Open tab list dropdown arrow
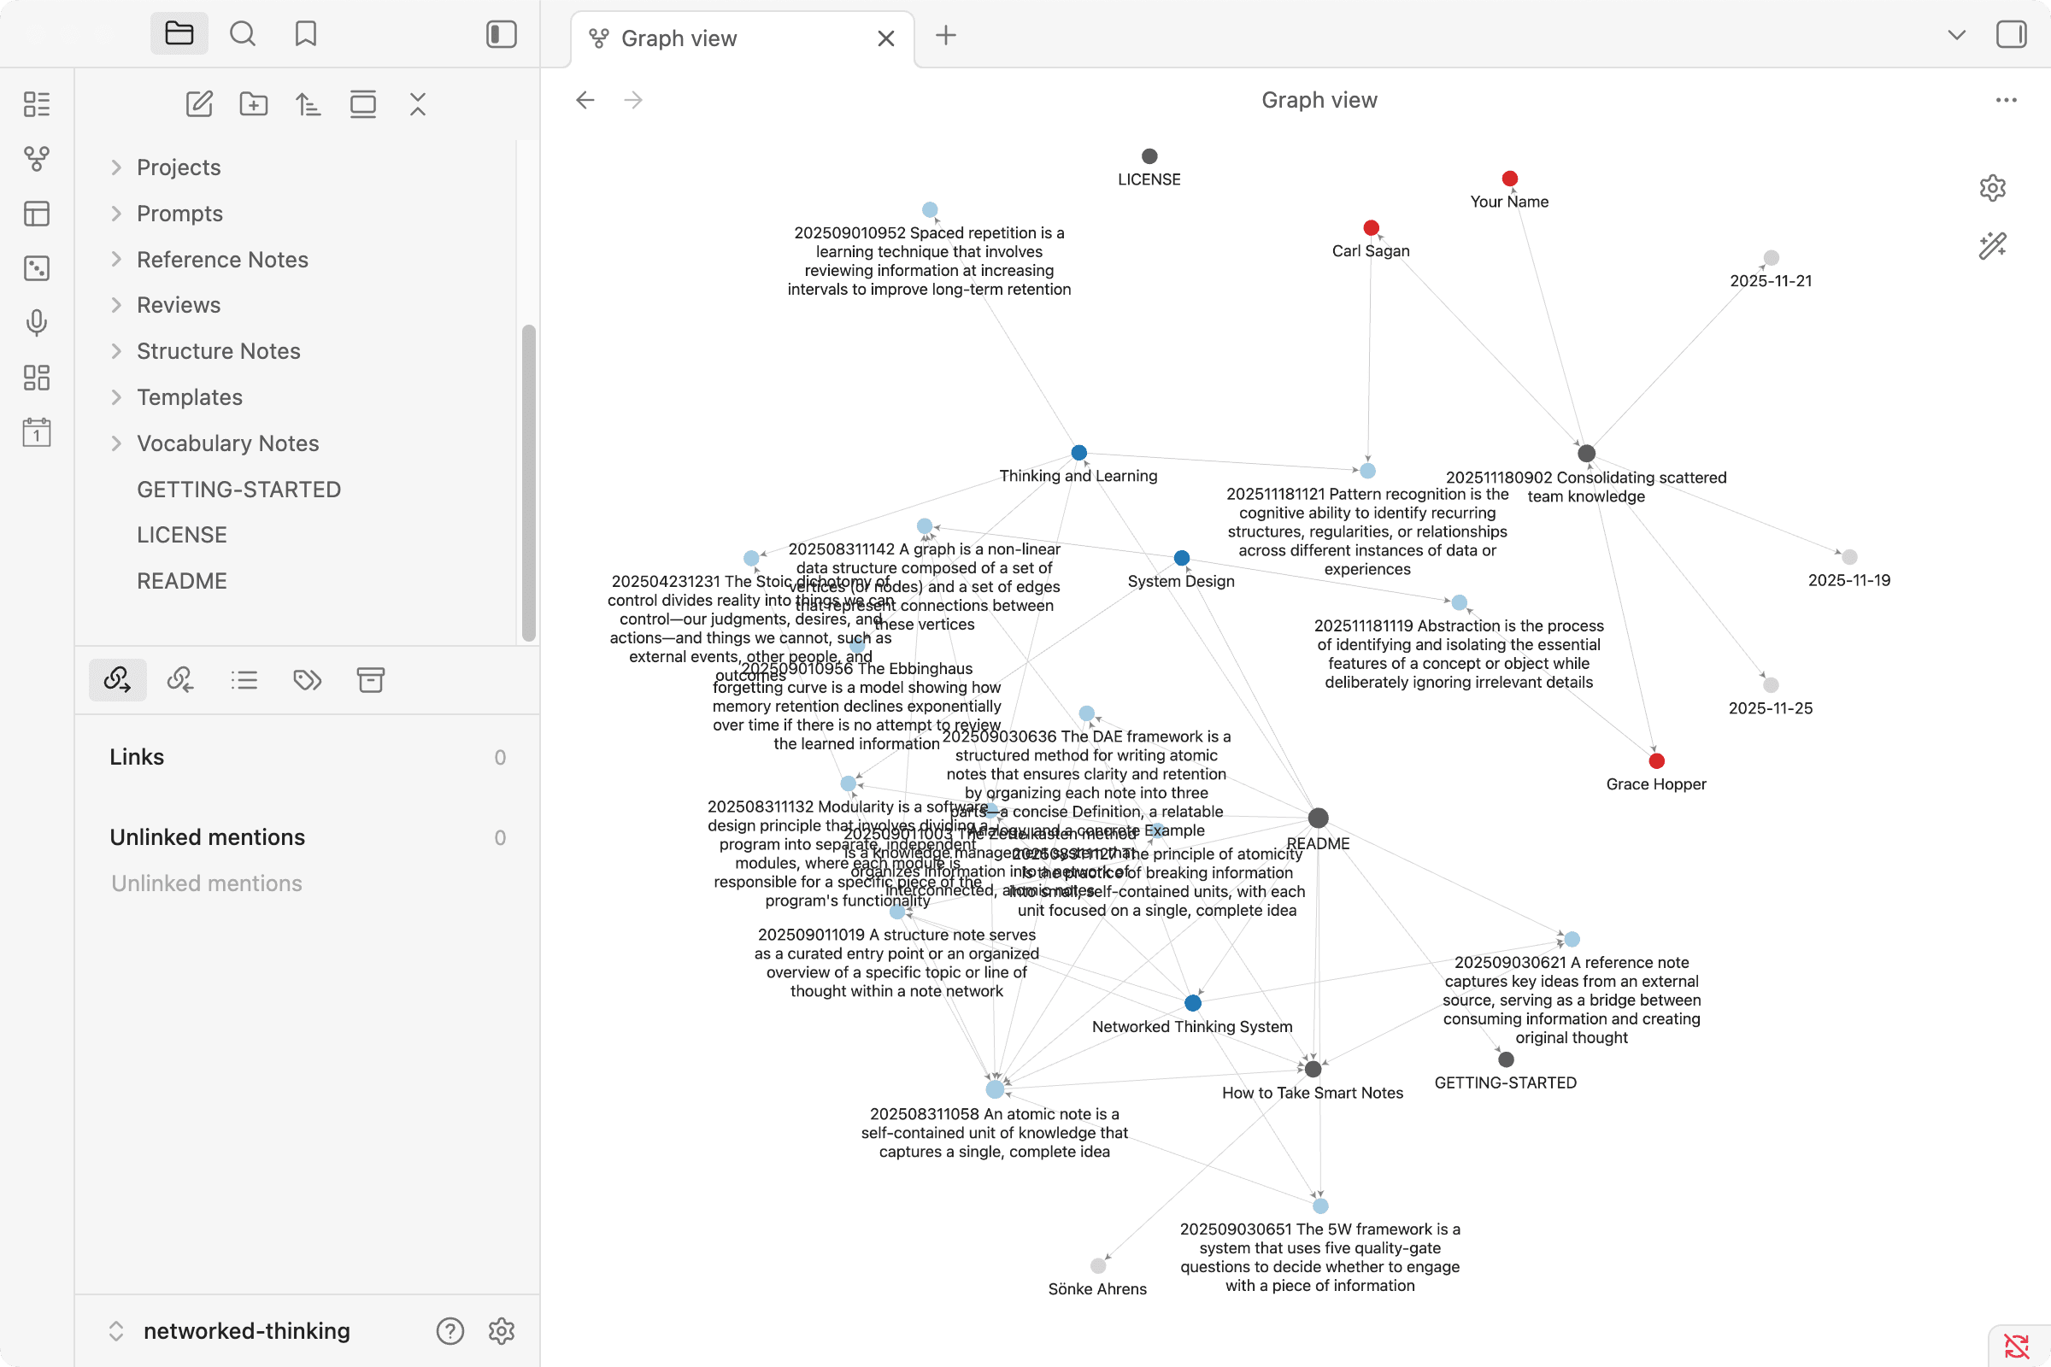2051x1367 pixels. (1957, 35)
